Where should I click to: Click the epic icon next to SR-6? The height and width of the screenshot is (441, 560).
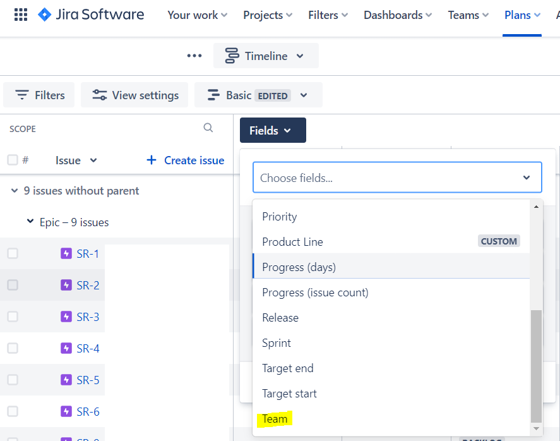tap(66, 411)
